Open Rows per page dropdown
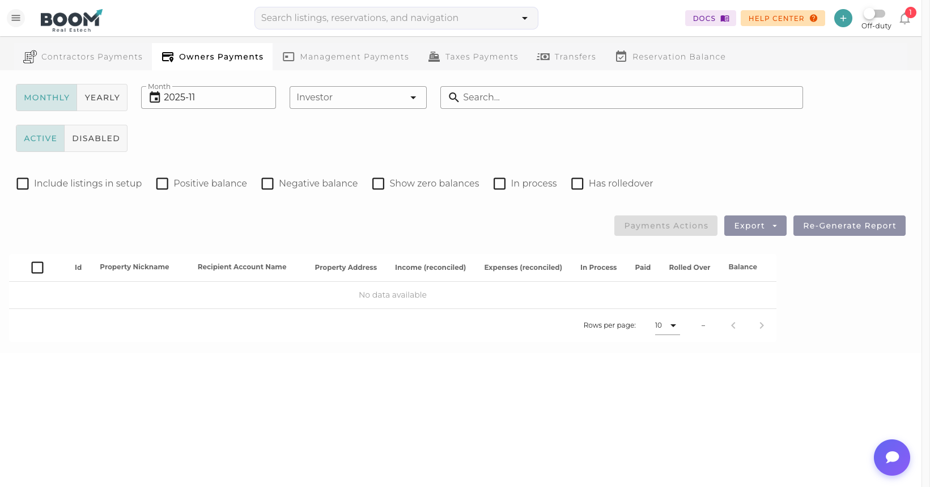This screenshot has height=487, width=930. click(x=667, y=325)
